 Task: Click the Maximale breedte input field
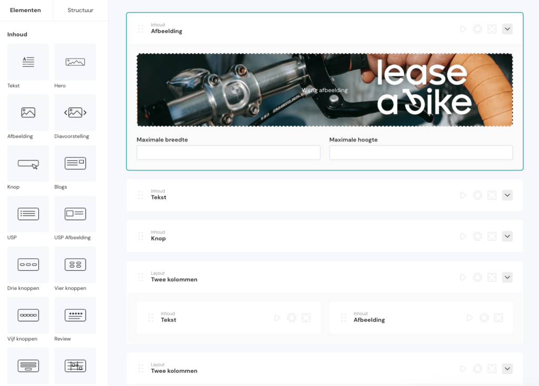tap(228, 153)
